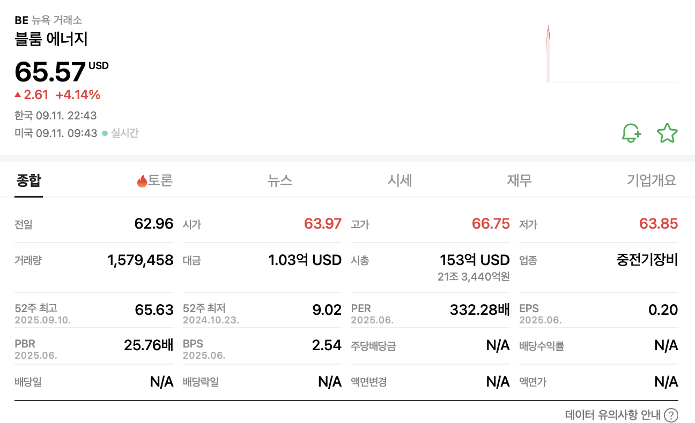Image resolution: width=695 pixels, height=423 pixels.
Task: Click the 저가 value 63.85
Action: (x=659, y=224)
